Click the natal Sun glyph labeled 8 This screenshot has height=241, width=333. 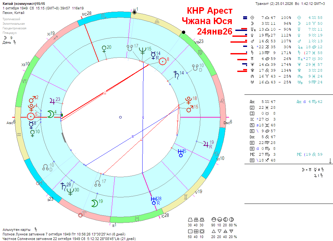163,62
